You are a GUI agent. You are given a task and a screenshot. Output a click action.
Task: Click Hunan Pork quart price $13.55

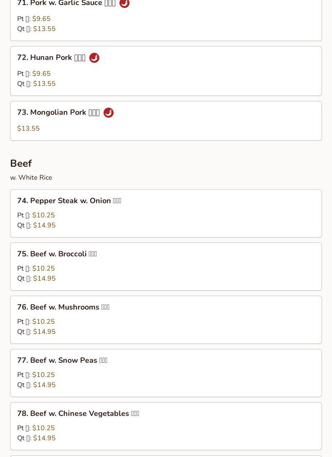click(x=44, y=84)
